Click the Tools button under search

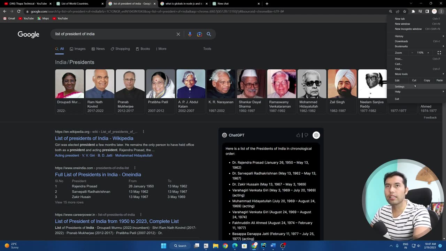click(x=207, y=49)
